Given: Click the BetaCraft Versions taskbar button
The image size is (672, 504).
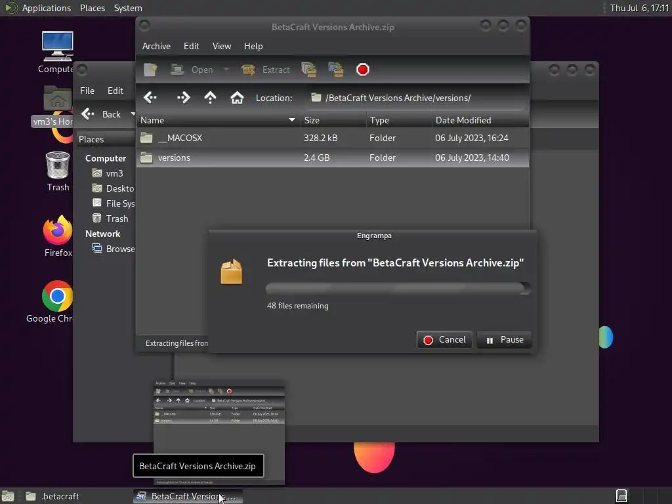Looking at the screenshot, I should (x=188, y=496).
